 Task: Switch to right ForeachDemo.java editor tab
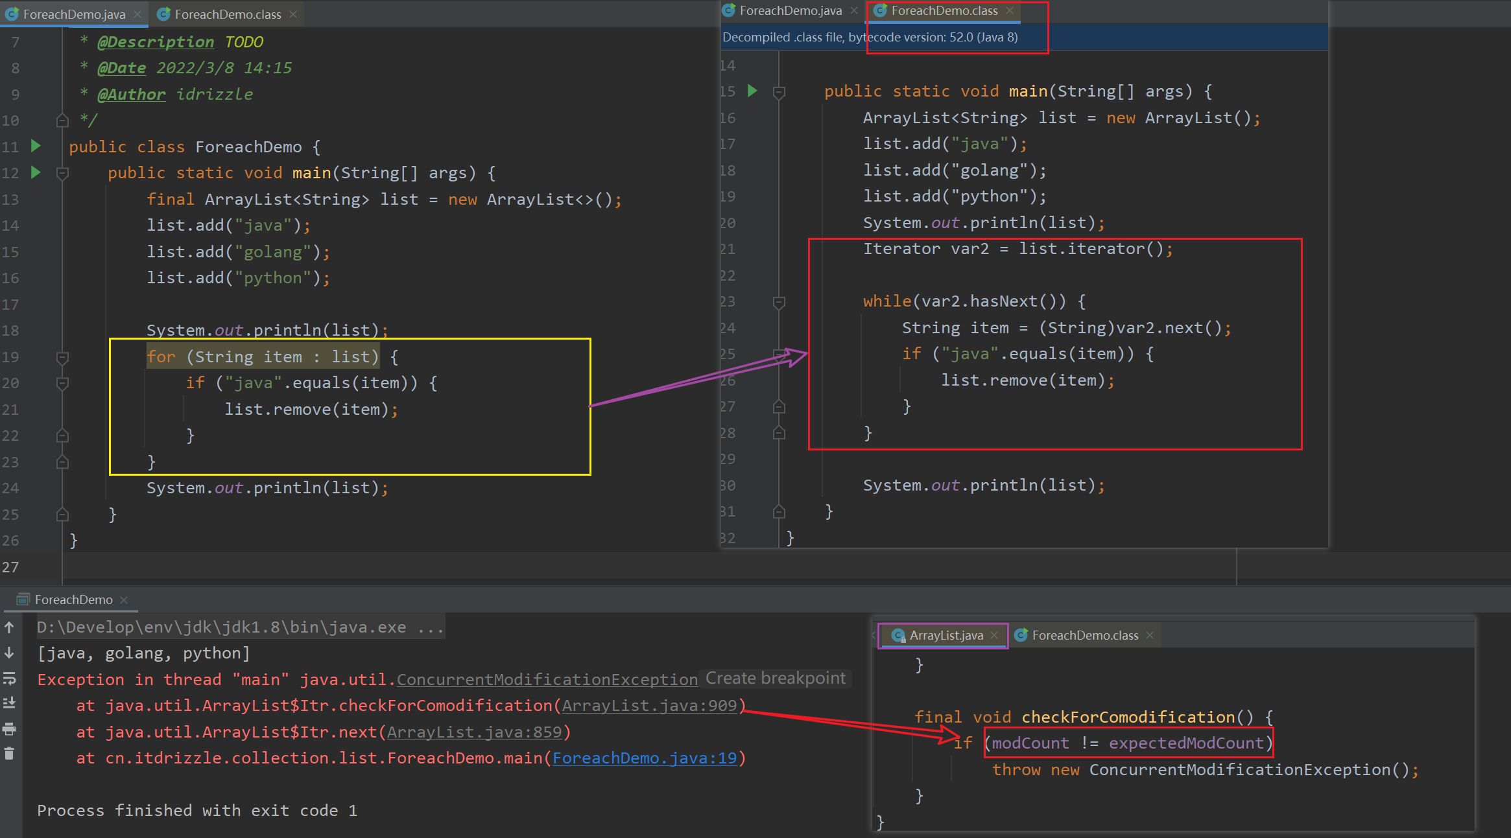coord(791,10)
